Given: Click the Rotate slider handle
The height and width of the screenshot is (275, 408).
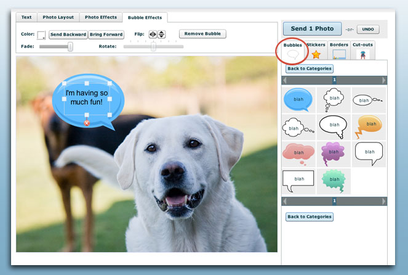Looking at the screenshot, I should tap(153, 47).
